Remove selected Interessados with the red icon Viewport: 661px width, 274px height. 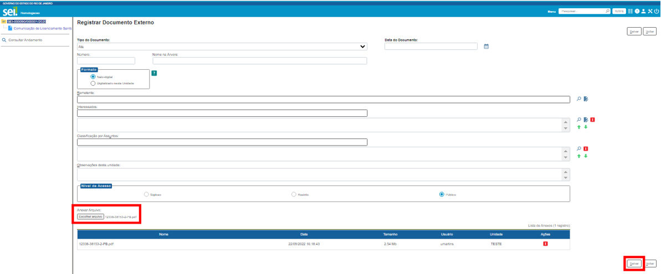(592, 120)
